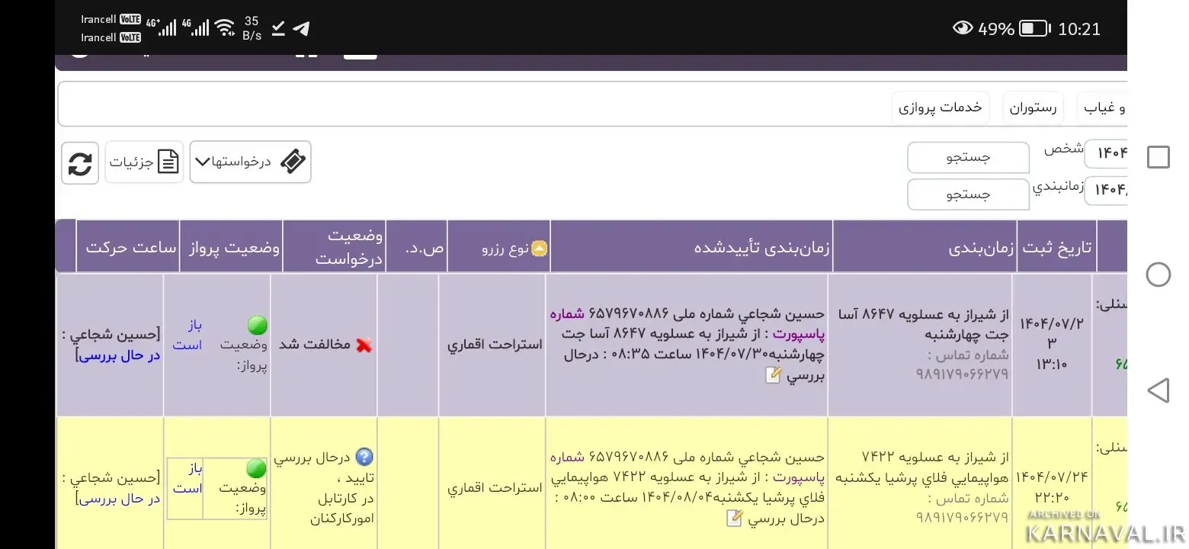Click the edit note icon in the yellow row
1189x549 pixels.
tap(734, 518)
